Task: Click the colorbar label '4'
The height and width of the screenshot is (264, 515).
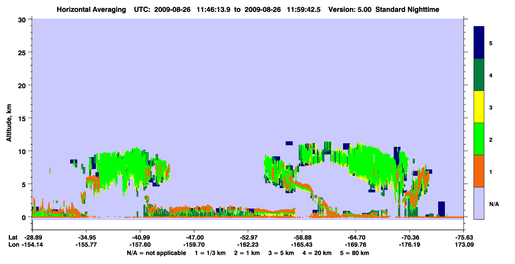Action: (x=491, y=75)
